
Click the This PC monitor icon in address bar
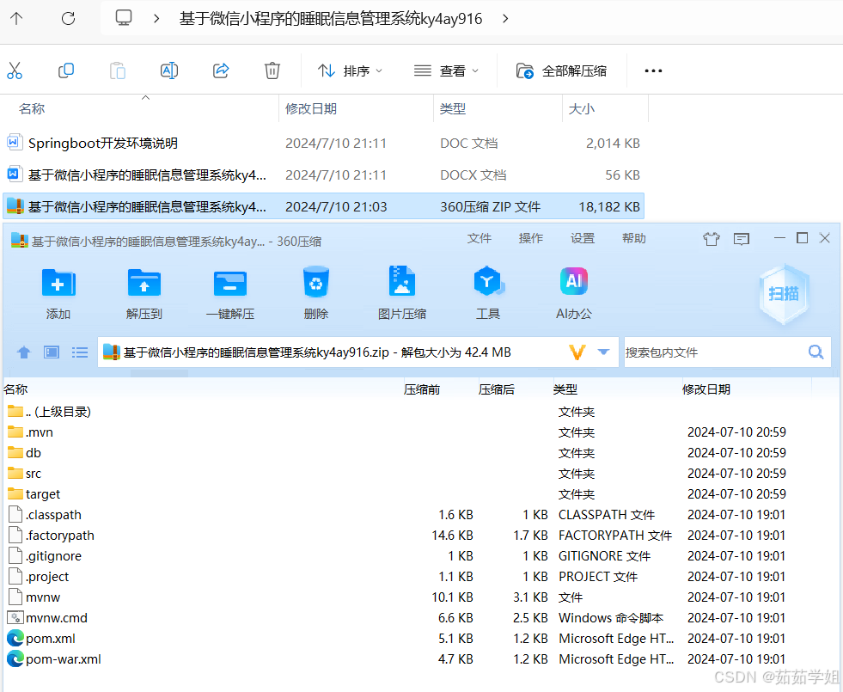pos(124,18)
